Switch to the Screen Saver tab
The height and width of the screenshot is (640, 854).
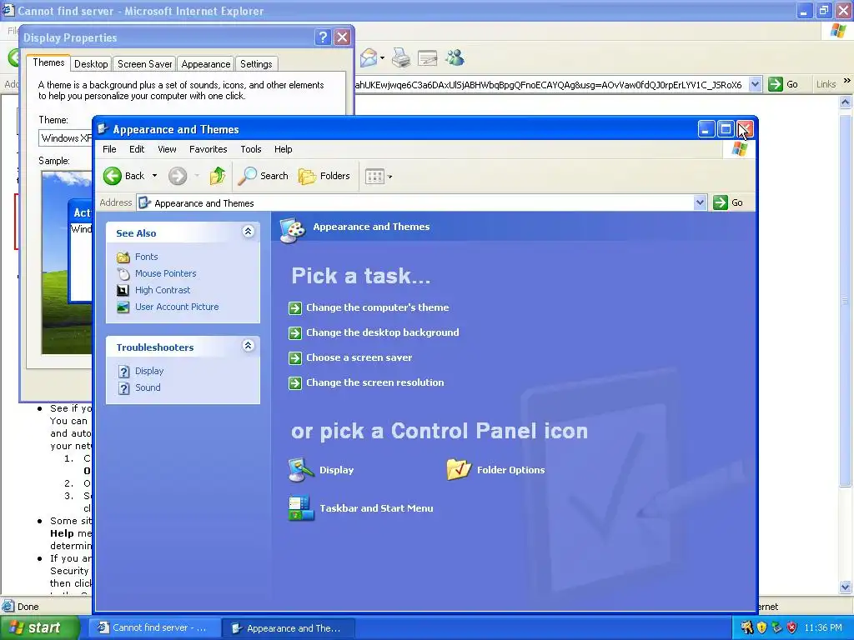(144, 64)
